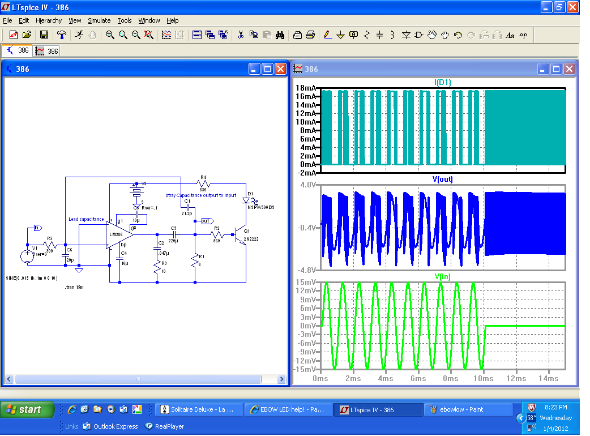Zoom out with the minus magnifier
The width and height of the screenshot is (590, 436).
coord(136,35)
